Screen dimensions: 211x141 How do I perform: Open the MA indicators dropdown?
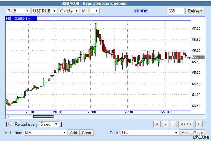(45, 133)
